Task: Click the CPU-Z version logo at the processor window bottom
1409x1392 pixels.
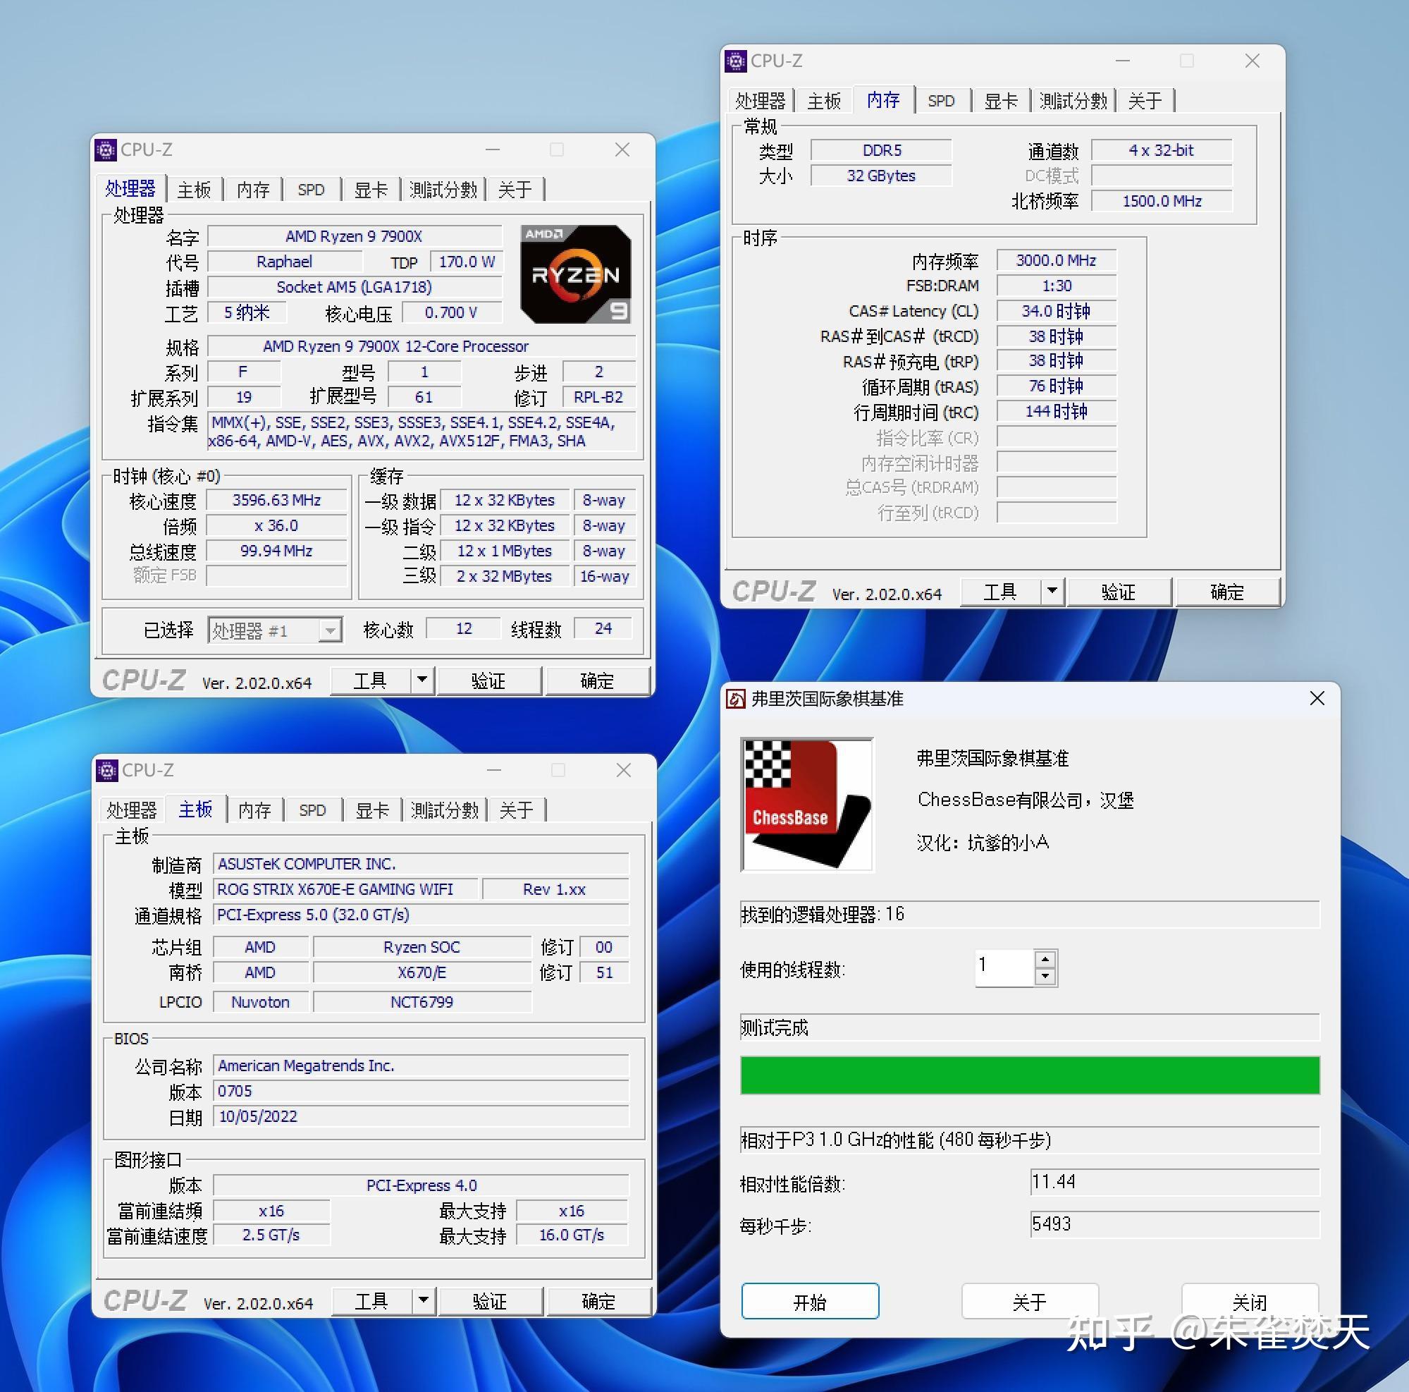Action: point(144,680)
